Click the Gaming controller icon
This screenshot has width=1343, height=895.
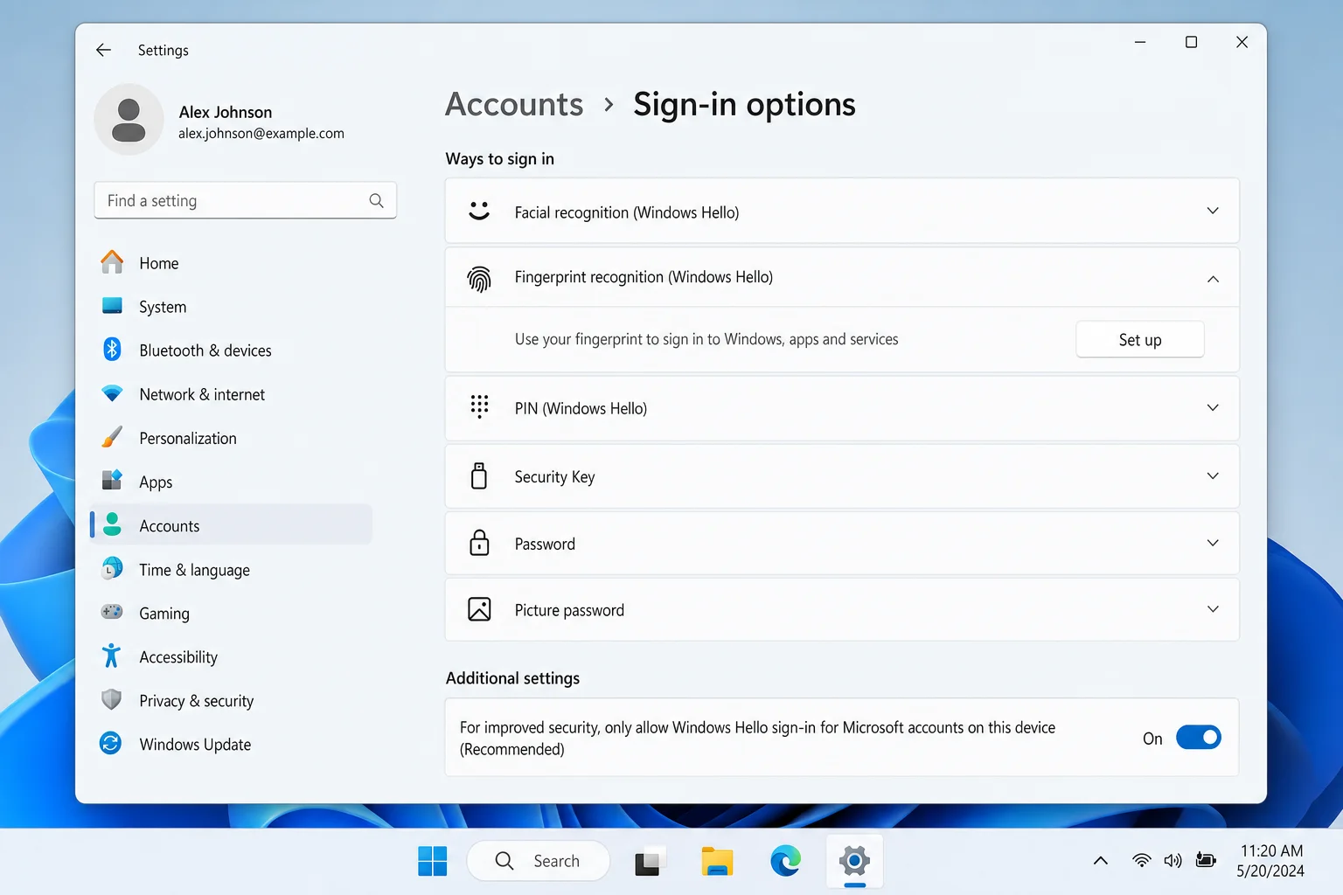point(112,612)
